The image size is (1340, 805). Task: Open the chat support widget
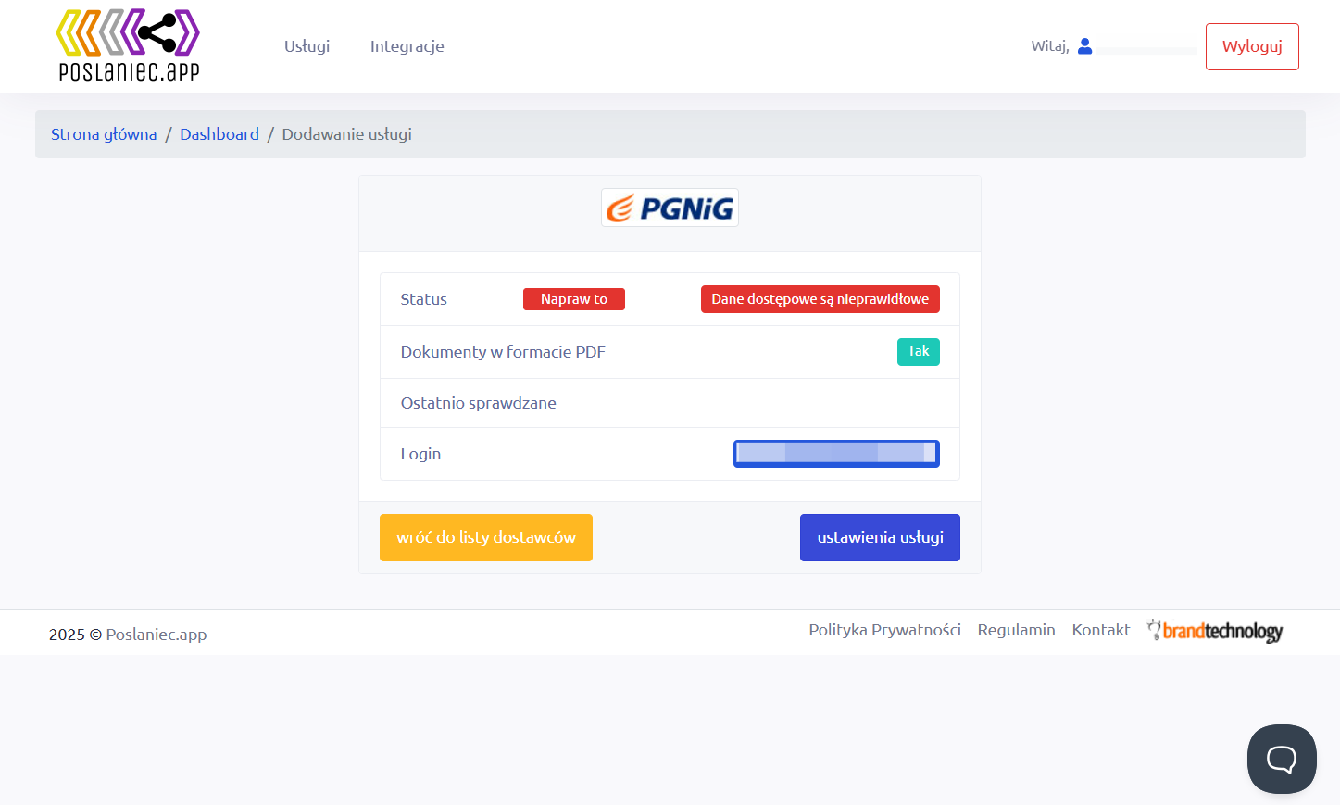[x=1282, y=759]
